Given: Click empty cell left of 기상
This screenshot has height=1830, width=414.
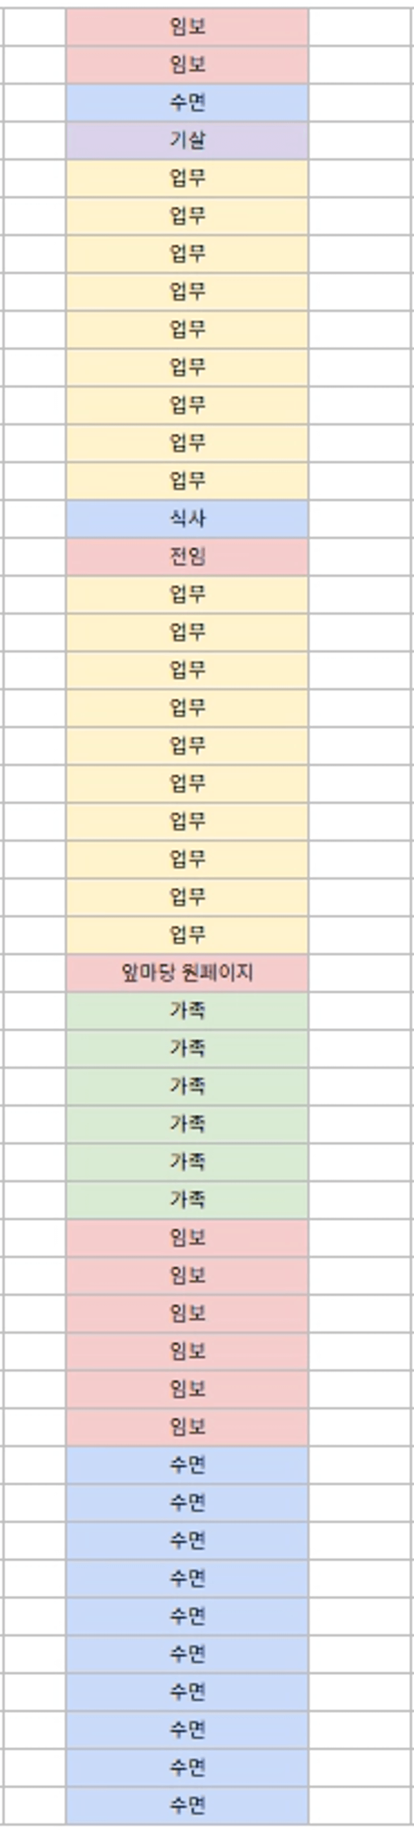Looking at the screenshot, I should coord(34,141).
